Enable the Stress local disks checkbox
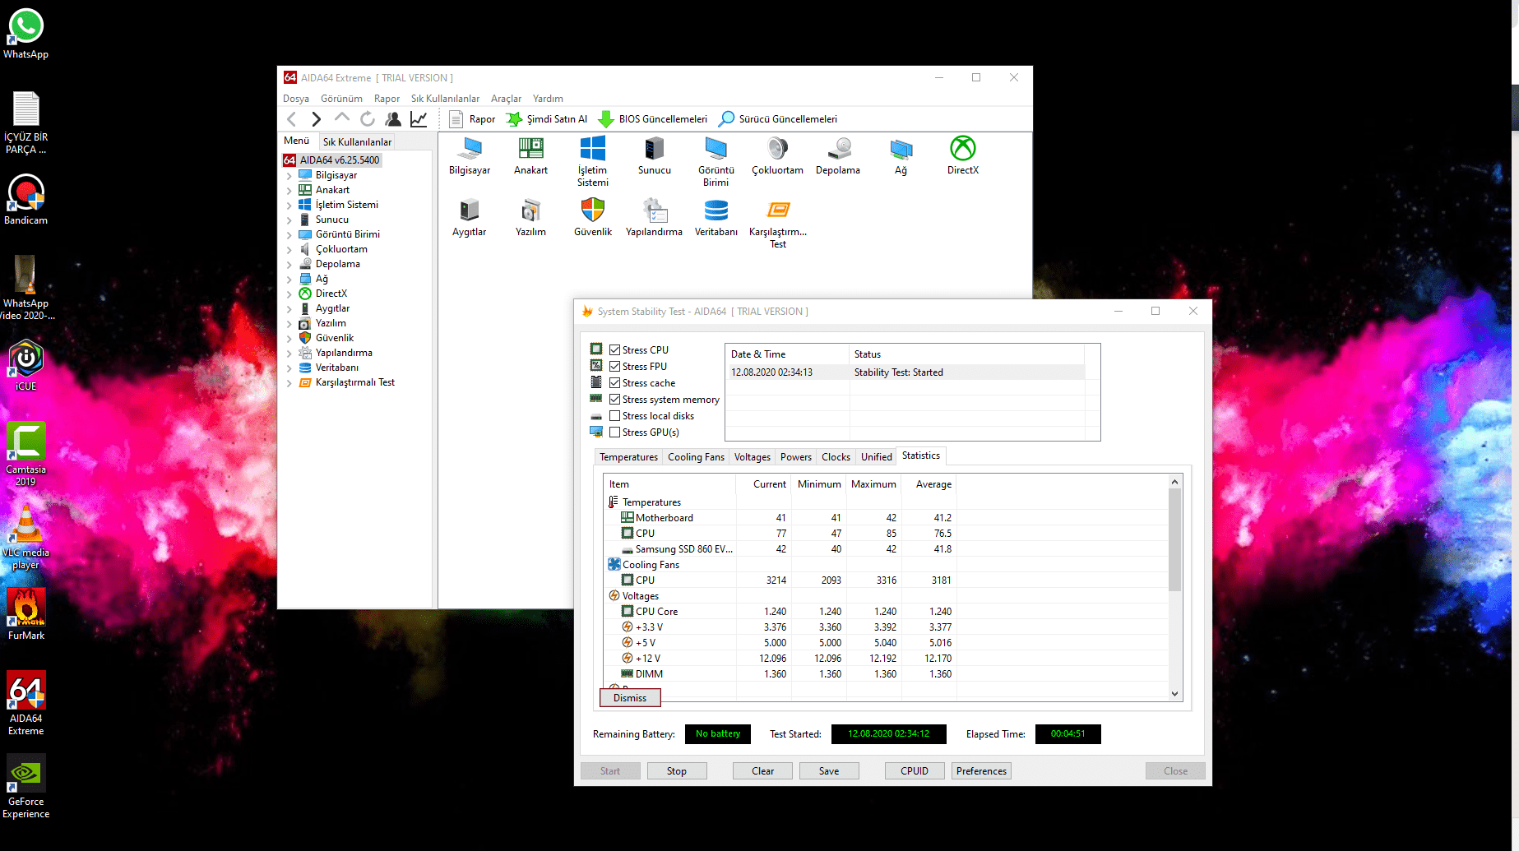1519x851 pixels. pyautogui.click(x=614, y=415)
